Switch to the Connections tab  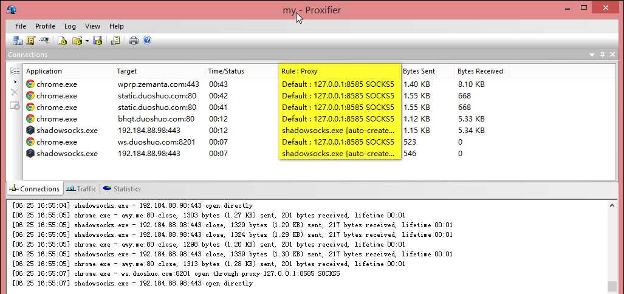[x=35, y=189]
